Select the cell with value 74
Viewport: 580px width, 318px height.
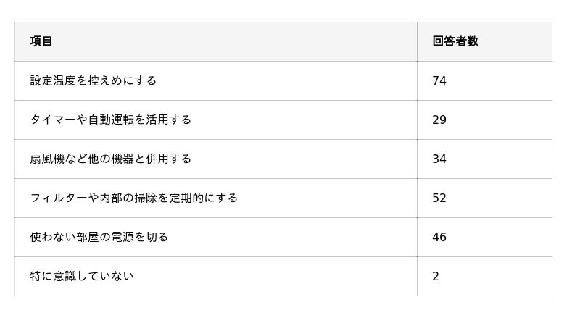439,80
